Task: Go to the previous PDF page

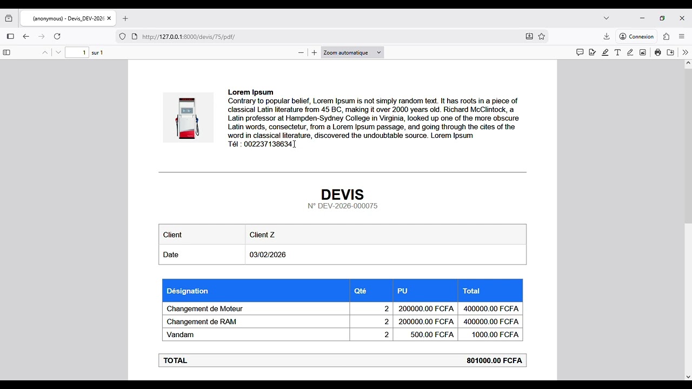Action: [x=45, y=52]
